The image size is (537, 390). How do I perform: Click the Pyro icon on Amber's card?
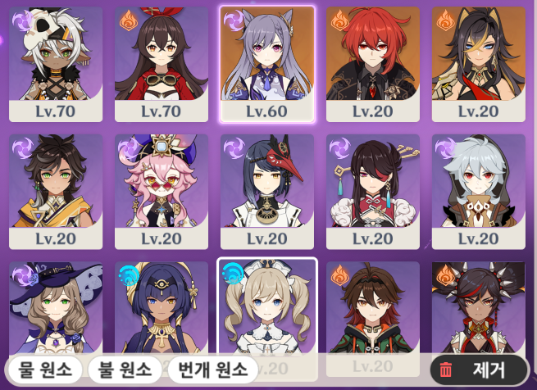tap(129, 20)
